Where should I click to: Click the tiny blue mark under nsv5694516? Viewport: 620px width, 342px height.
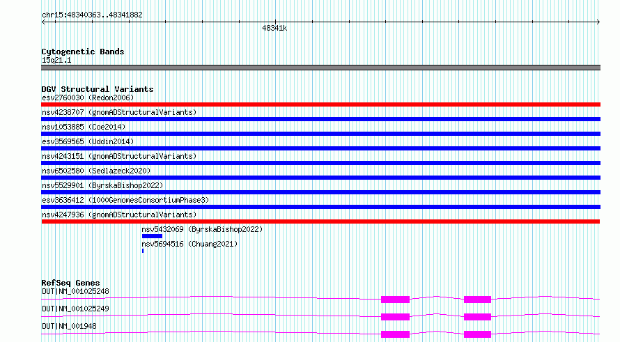pos(143,251)
